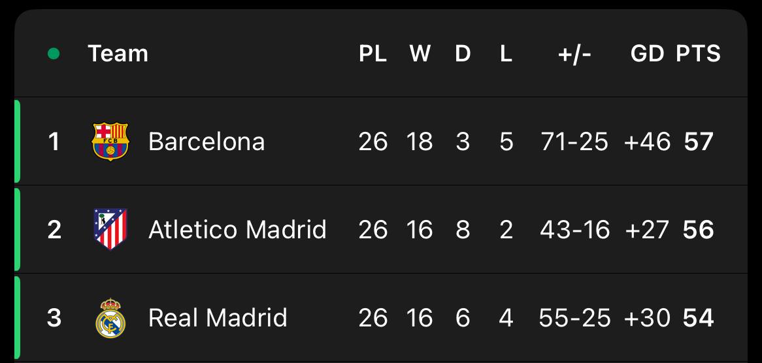
Task: Click Atletico Madrid's 56 points value
Action: [699, 230]
